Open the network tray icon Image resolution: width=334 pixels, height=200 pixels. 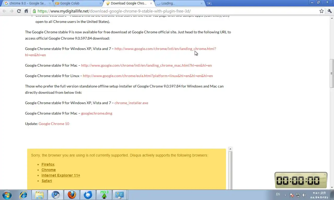point(298,195)
